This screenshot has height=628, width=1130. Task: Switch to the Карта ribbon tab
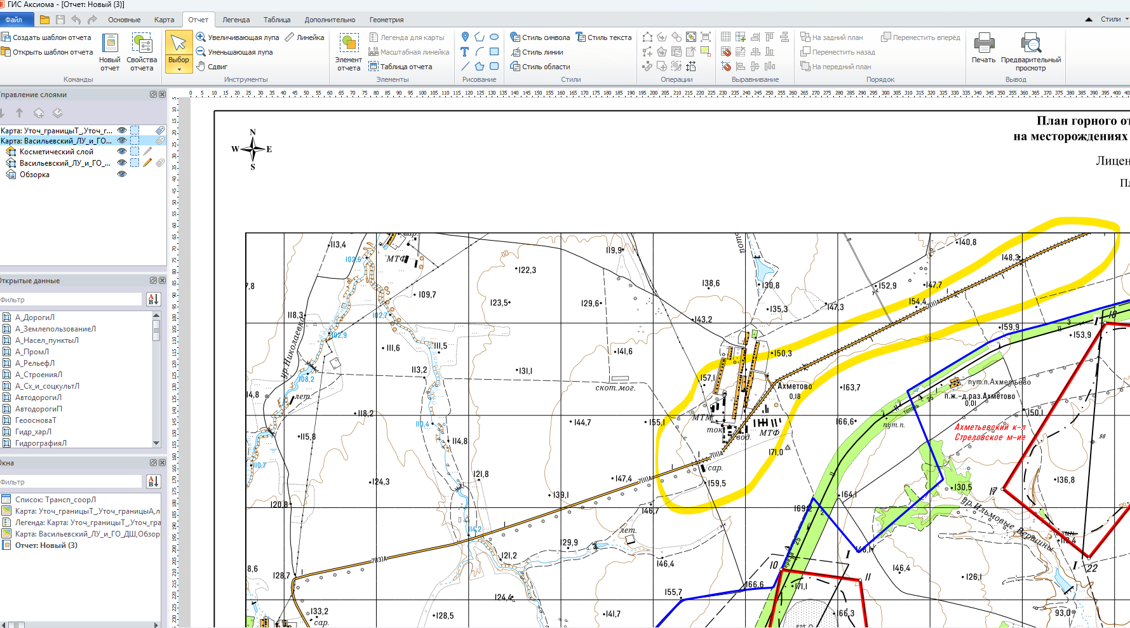(164, 20)
